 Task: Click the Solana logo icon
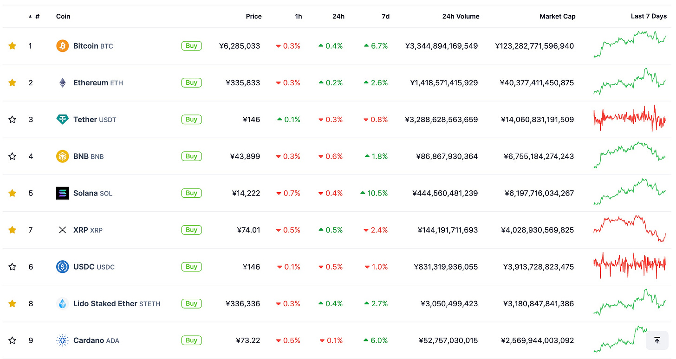click(62, 193)
